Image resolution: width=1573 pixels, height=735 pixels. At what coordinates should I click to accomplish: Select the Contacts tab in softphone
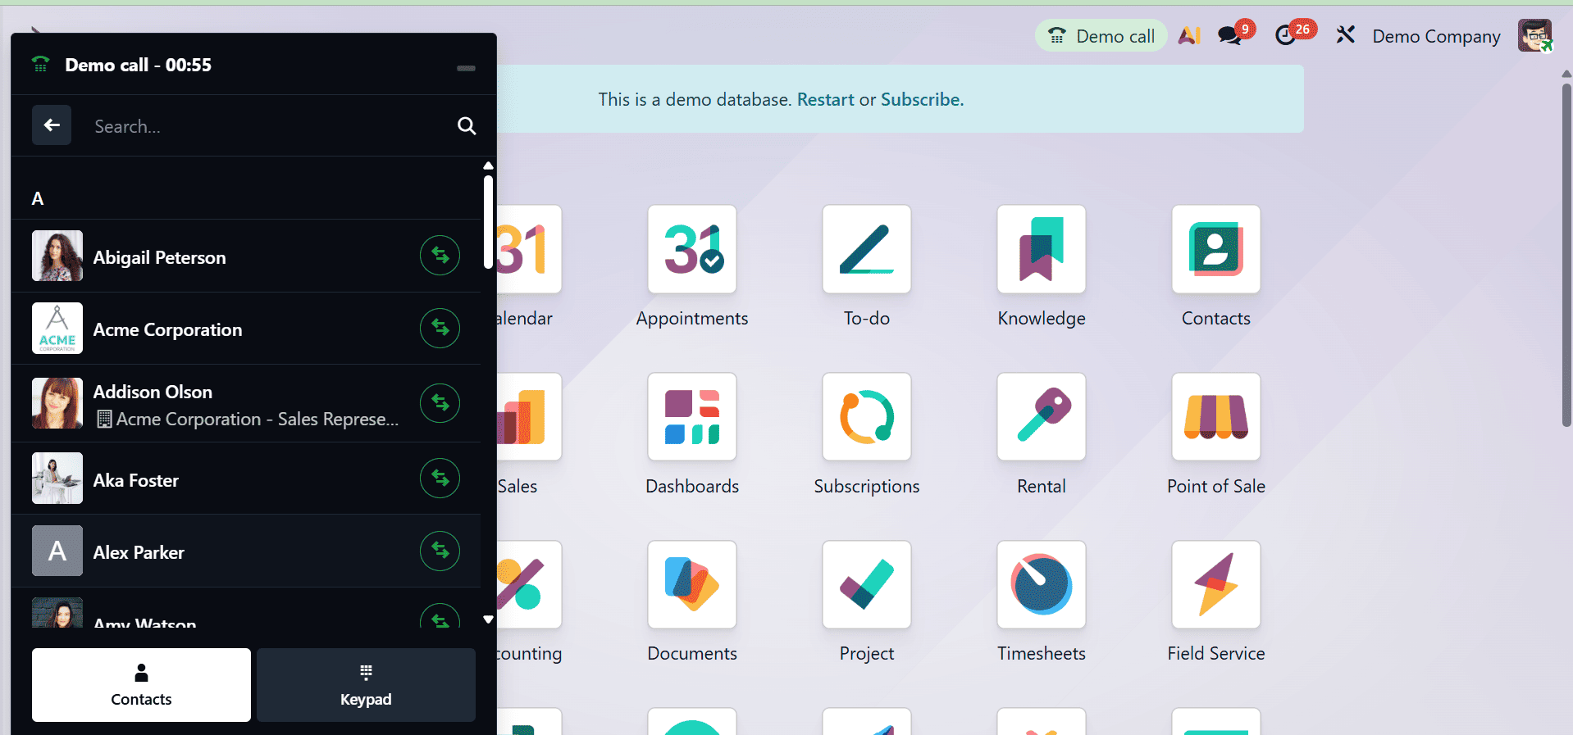pos(141,685)
